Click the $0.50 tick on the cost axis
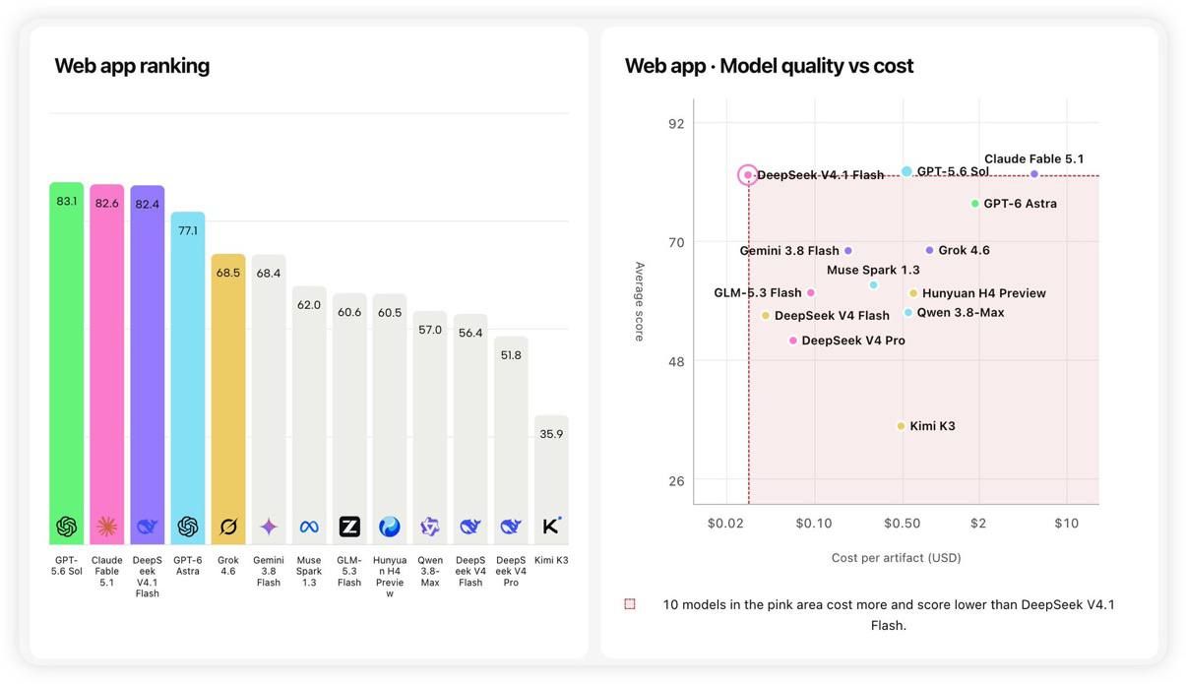Viewport: 1186px width, 684px height. (902, 524)
